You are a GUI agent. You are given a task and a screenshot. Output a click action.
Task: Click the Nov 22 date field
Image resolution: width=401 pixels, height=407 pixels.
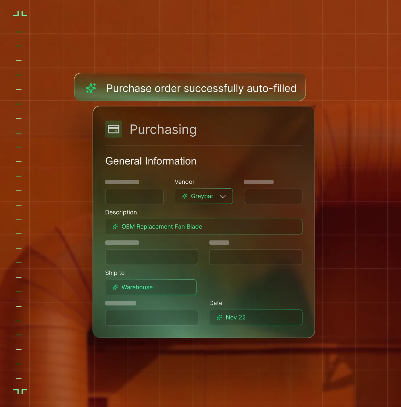(x=256, y=317)
